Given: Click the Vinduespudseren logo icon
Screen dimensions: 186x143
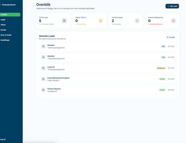Looking at the screenshot, I should point(1,5).
